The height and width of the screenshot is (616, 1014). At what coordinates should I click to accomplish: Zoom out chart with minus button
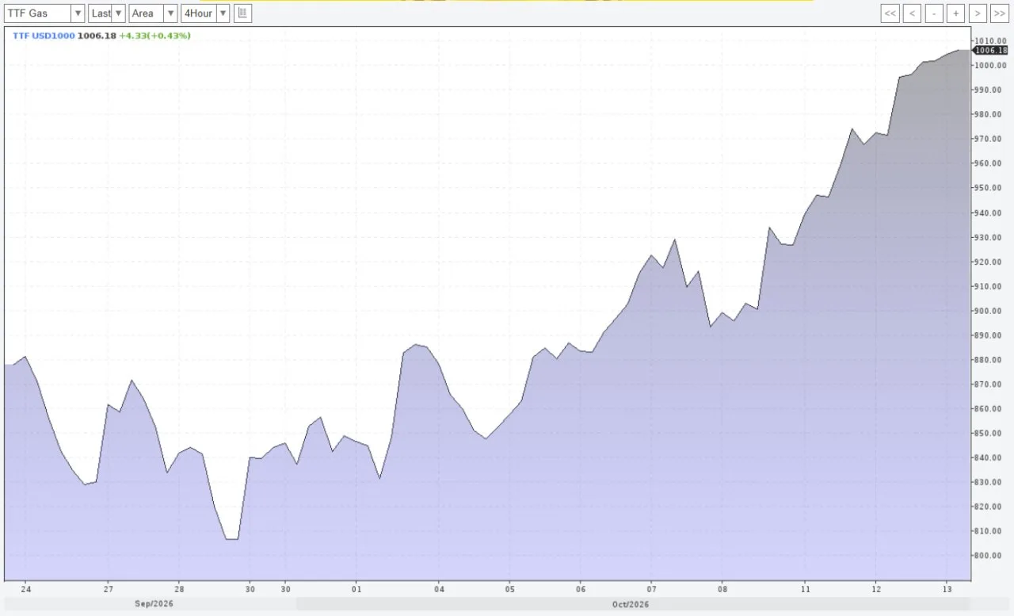coord(934,13)
